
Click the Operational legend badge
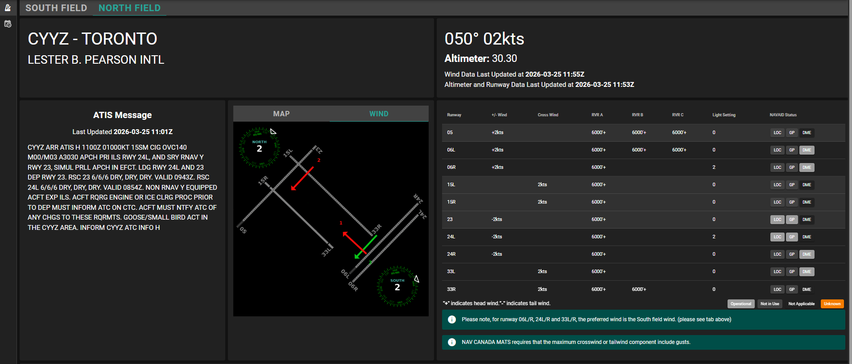point(741,304)
